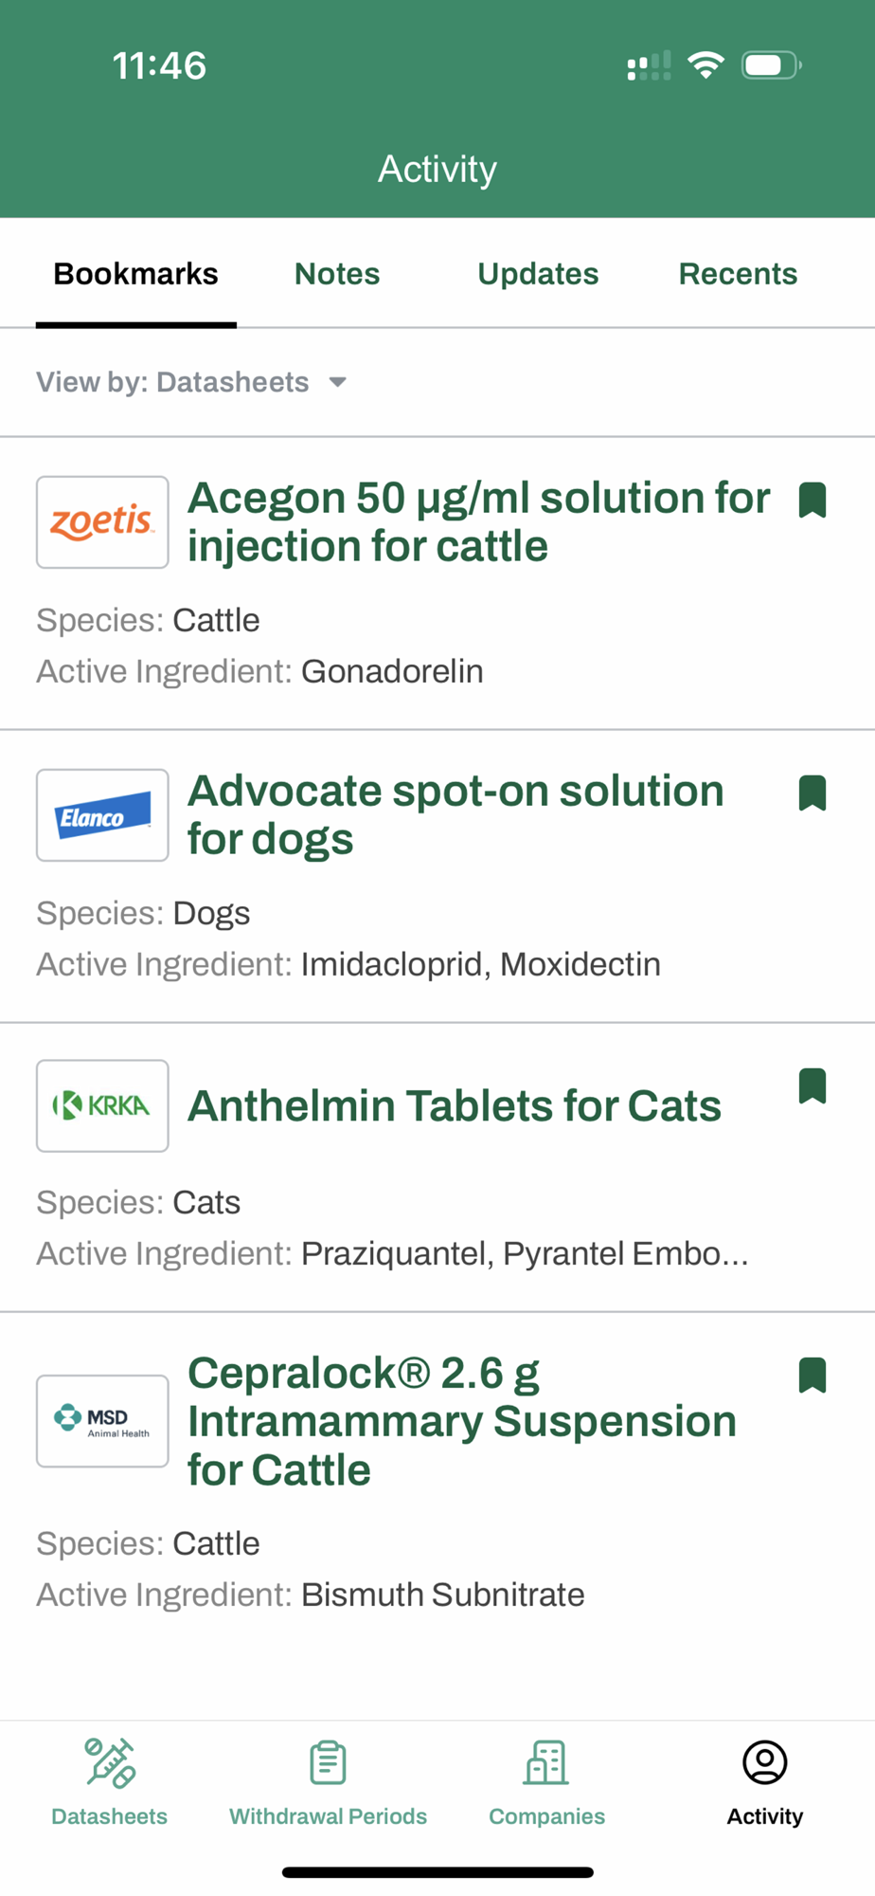Show the Recents tab
The width and height of the screenshot is (875, 1896).
[x=738, y=274]
